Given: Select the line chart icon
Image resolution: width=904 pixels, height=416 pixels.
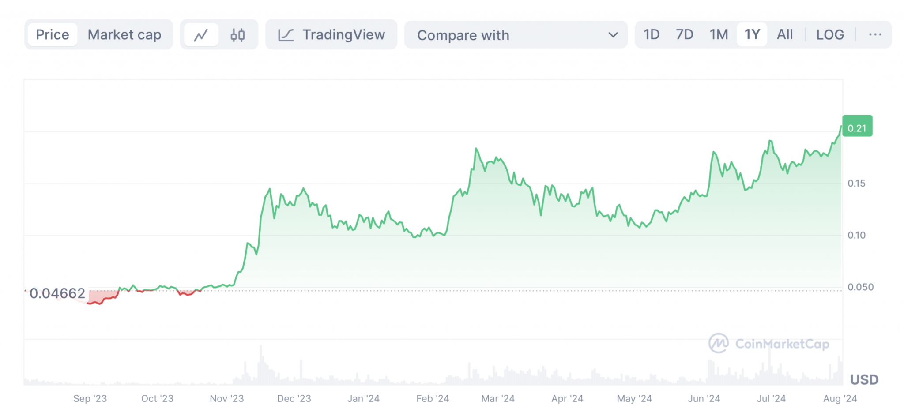Looking at the screenshot, I should (202, 34).
